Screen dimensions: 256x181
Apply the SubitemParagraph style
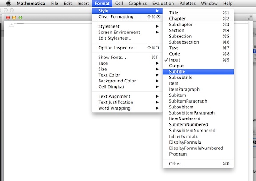coord(198,101)
